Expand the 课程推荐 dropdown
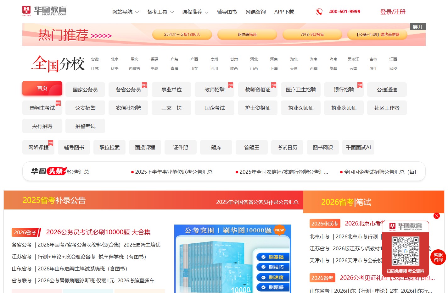This screenshot has height=293, width=448. coord(195,12)
